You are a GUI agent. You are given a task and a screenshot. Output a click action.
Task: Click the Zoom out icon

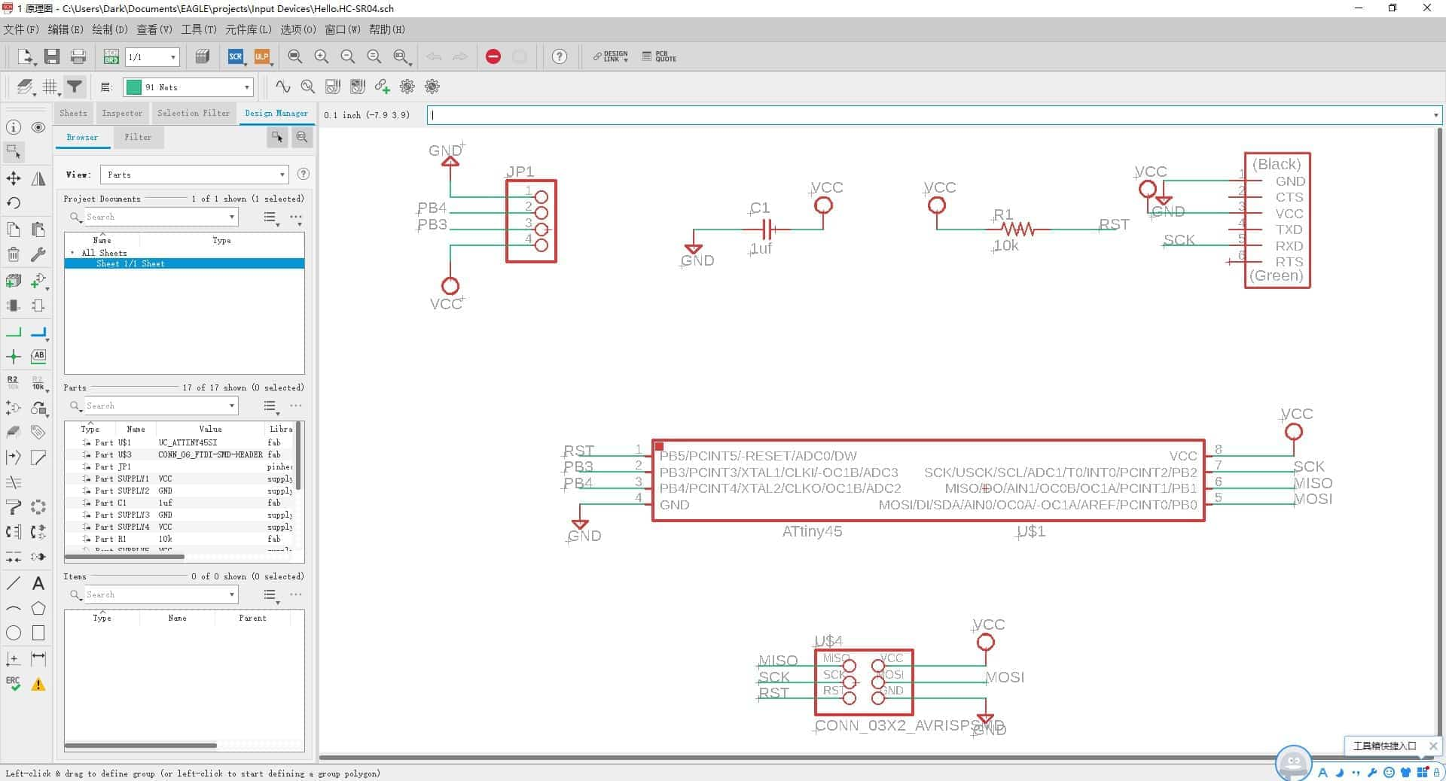[347, 56]
